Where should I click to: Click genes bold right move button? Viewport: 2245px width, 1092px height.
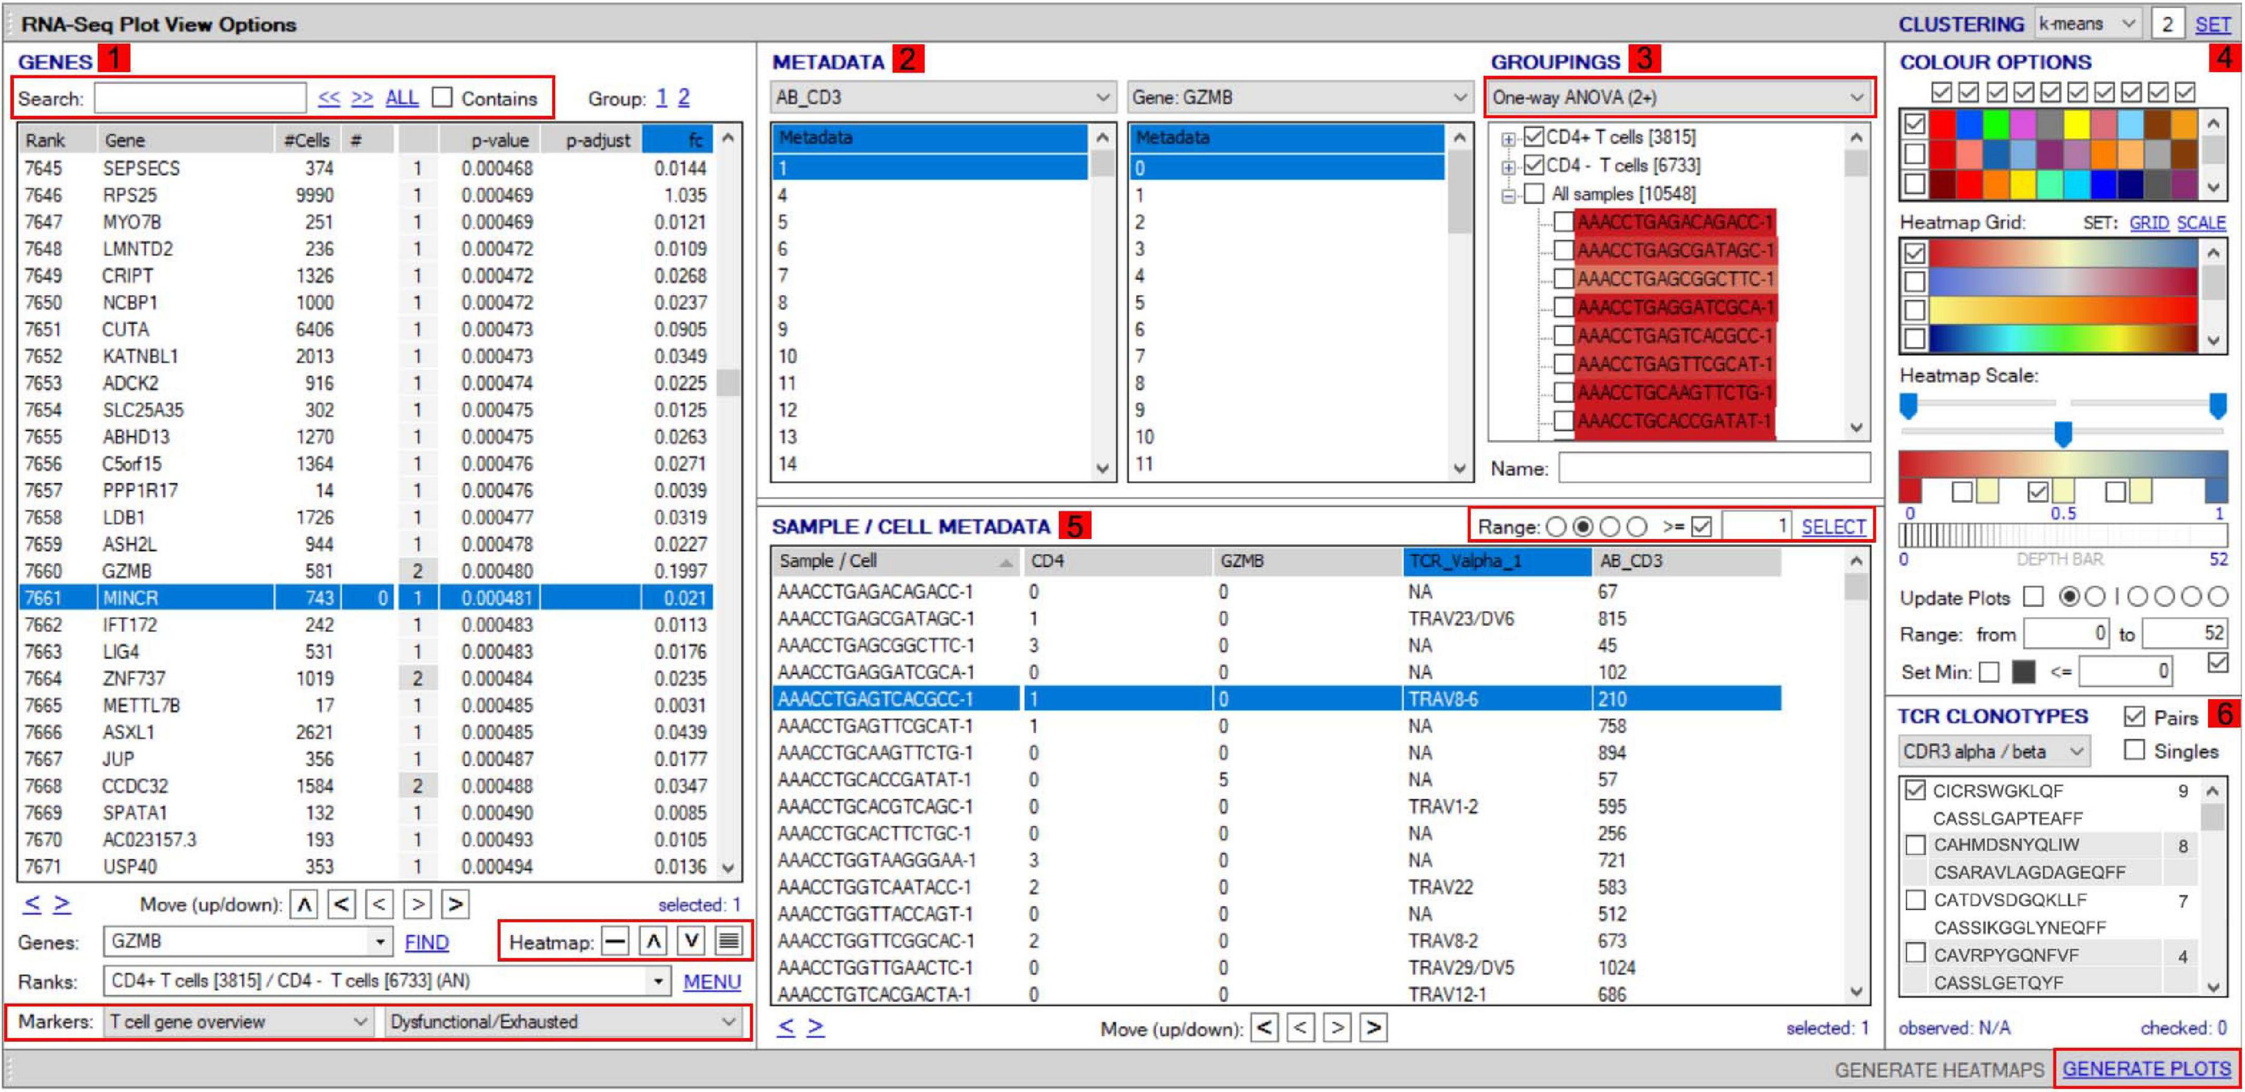click(455, 905)
